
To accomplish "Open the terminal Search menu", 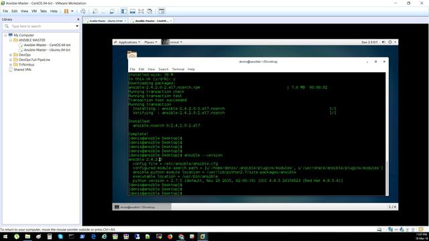I will (x=164, y=70).
